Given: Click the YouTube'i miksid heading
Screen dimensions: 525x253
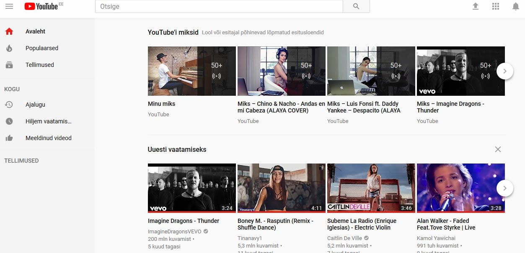Looking at the screenshot, I should tap(173, 32).
